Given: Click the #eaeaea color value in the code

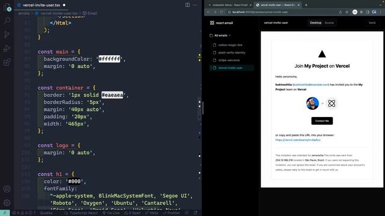Looking at the screenshot, I should [x=112, y=95].
